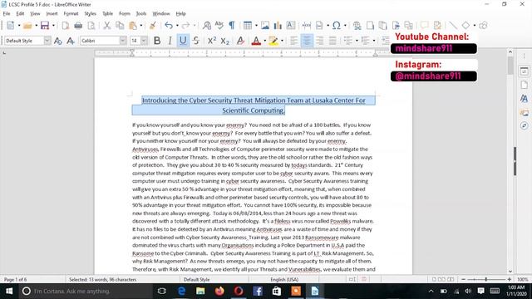
Task: Open the Insert Table dropdown arrow
Action: pyautogui.click(x=256, y=26)
